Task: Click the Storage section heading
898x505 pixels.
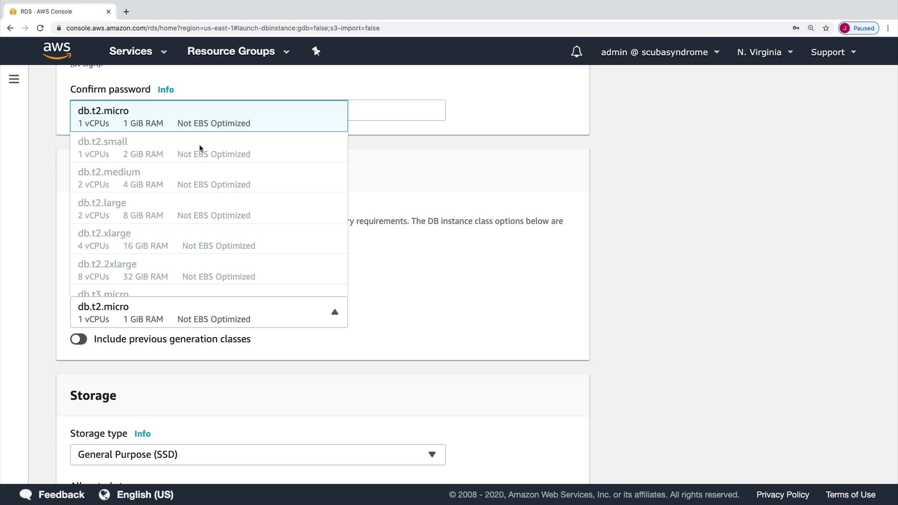Action: pyautogui.click(x=93, y=395)
